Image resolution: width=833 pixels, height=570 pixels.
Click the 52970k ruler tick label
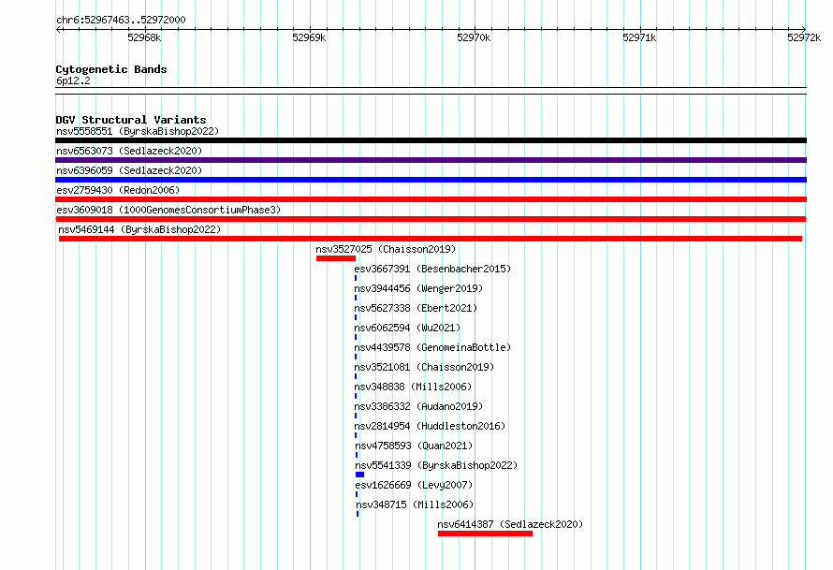(x=474, y=37)
